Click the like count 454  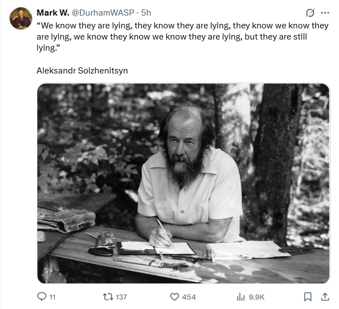pos(189,297)
